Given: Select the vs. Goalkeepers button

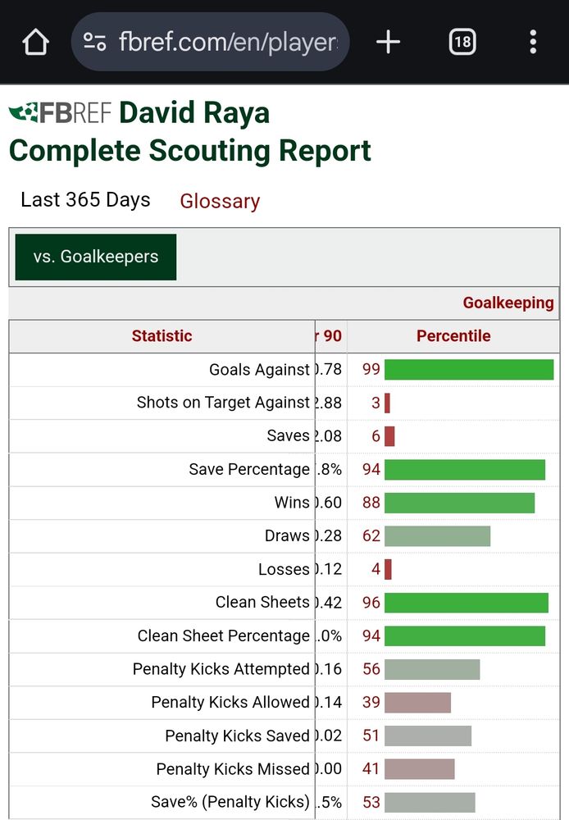Looking at the screenshot, I should tap(96, 257).
